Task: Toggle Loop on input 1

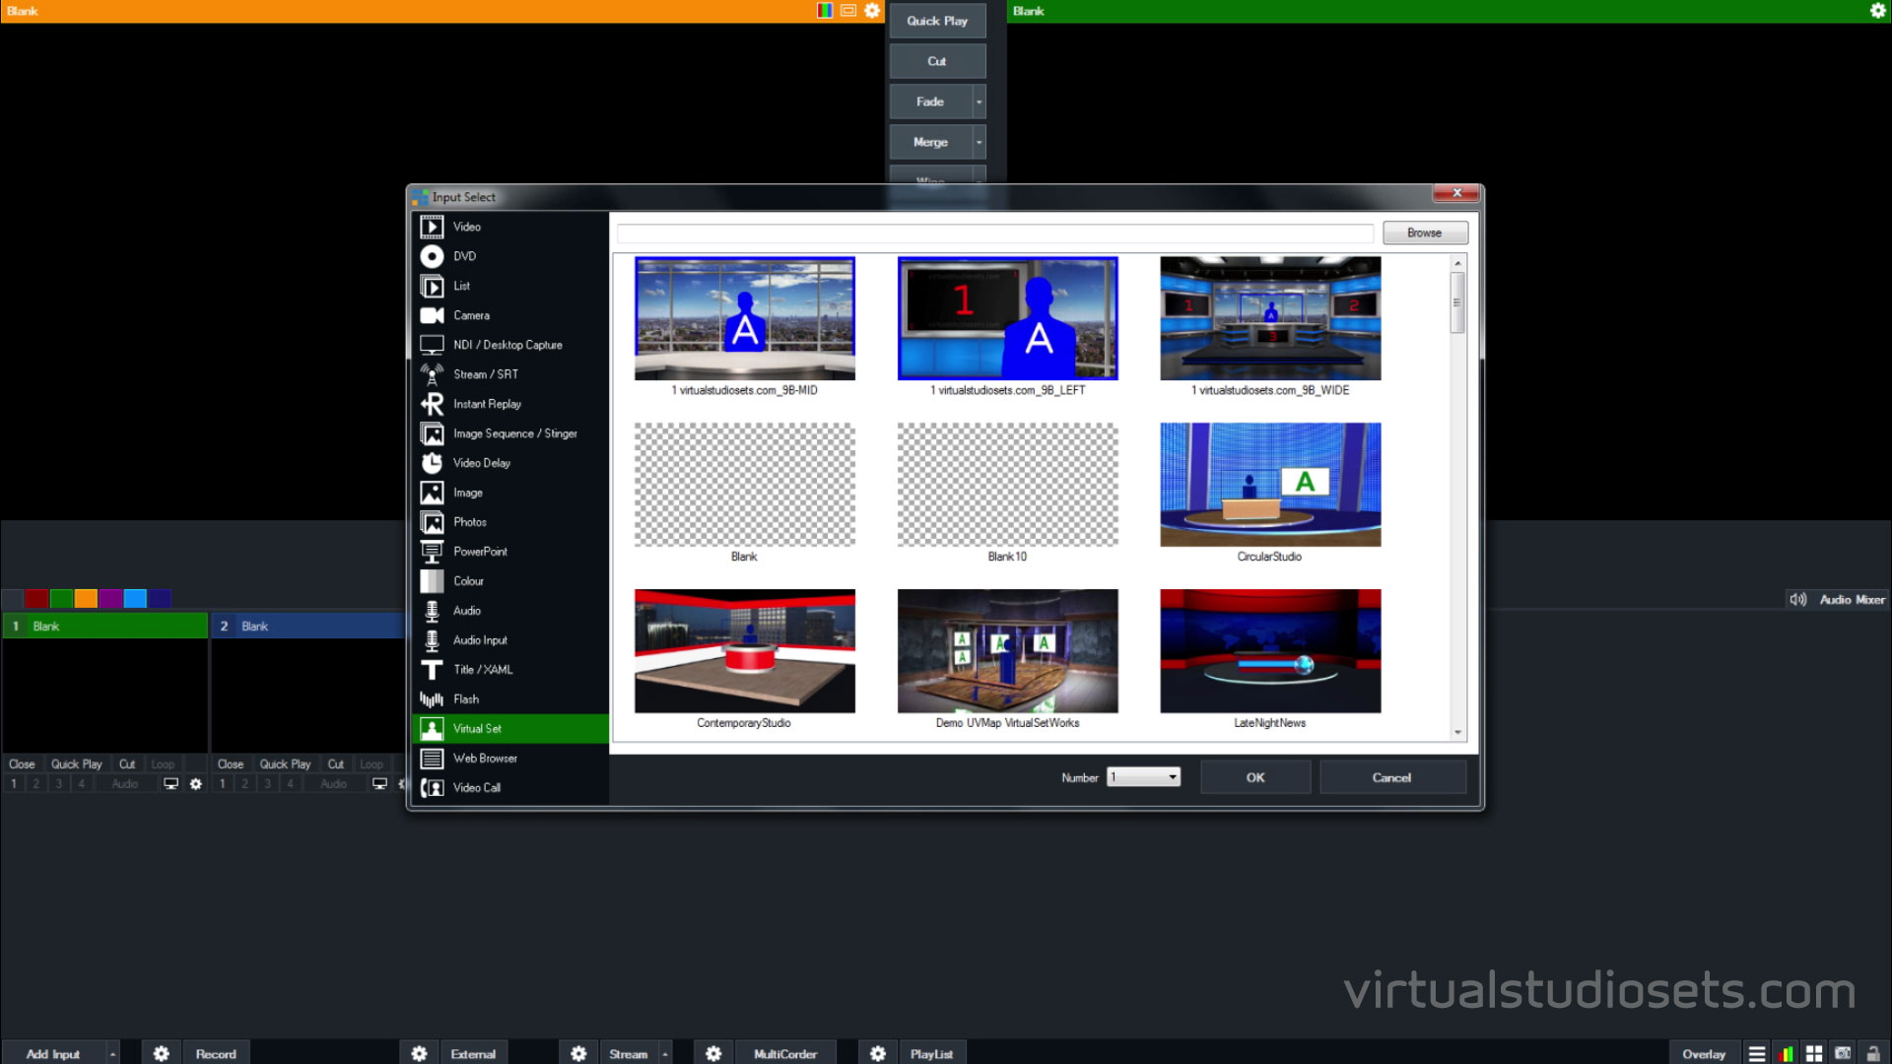Action: 163,764
